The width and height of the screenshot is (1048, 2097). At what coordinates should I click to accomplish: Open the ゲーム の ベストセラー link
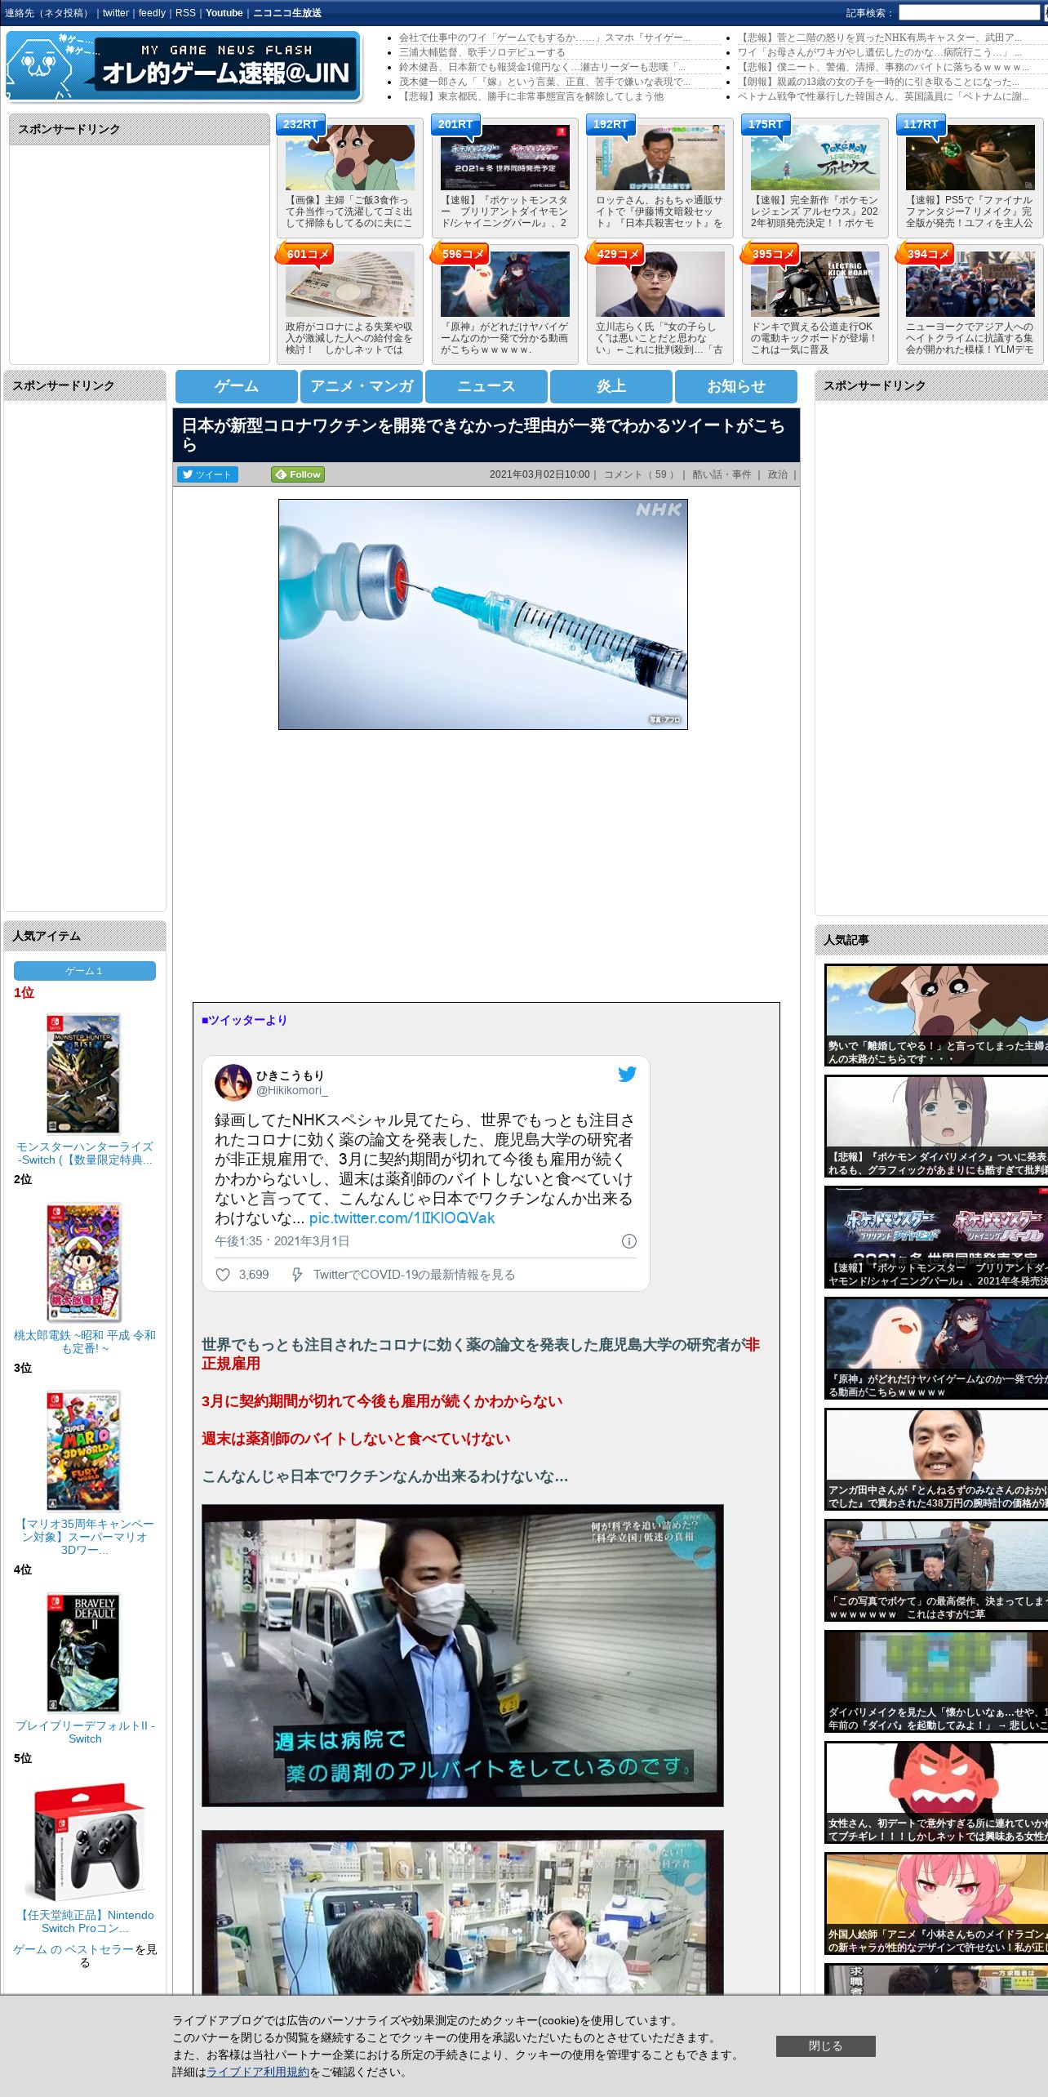click(73, 1949)
